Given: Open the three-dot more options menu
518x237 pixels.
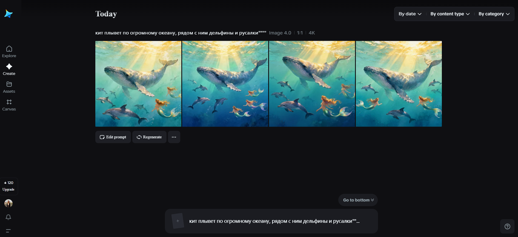Looking at the screenshot, I should (174, 137).
